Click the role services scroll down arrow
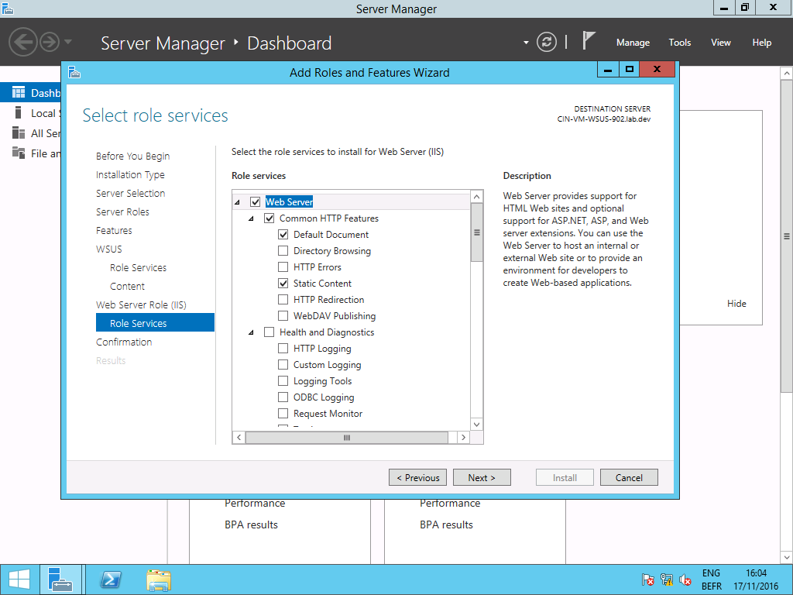Screen dimensions: 793x595 [x=476, y=425]
